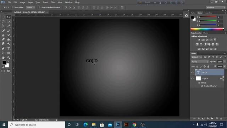Add a Curves adjustment
Viewport: 227px width, 128px height.
pyautogui.click(x=207, y=40)
